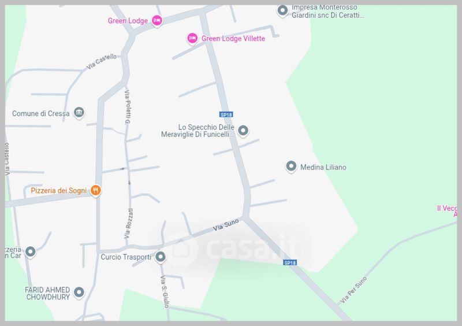The height and width of the screenshot is (326, 462).
Task: Click the Via Suno street label
Action: click(x=226, y=225)
